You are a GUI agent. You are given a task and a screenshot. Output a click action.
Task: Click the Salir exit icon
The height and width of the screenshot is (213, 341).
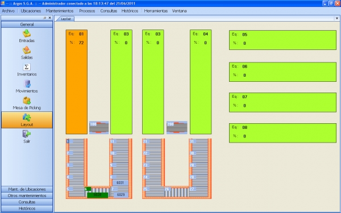pyautogui.click(x=27, y=134)
